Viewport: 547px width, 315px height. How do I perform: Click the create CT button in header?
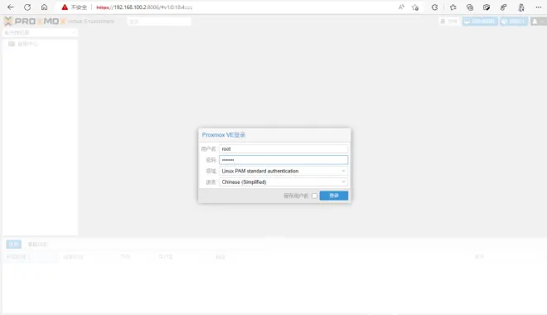pyautogui.click(x=514, y=22)
